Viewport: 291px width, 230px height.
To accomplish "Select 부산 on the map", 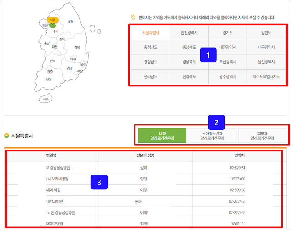I will point(80,71).
